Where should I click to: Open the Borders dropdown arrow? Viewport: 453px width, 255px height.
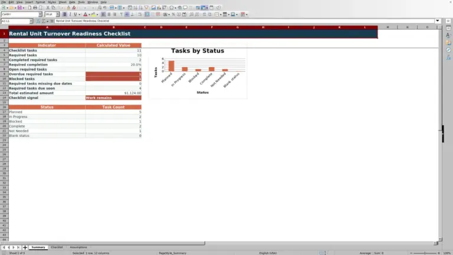(221, 14)
